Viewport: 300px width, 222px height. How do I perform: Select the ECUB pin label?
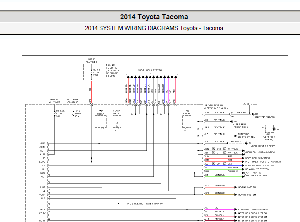click(x=42, y=162)
